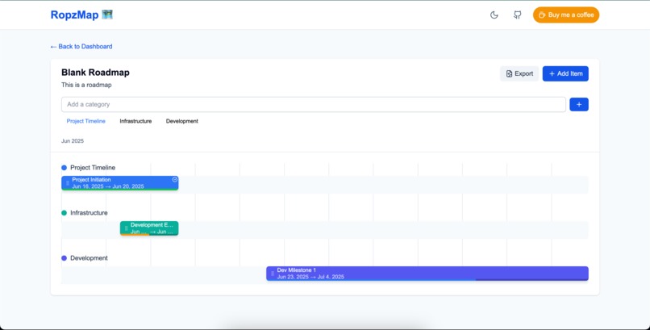The width and height of the screenshot is (650, 330).
Task: Select the Infrastructure category filter
Action: [135, 121]
